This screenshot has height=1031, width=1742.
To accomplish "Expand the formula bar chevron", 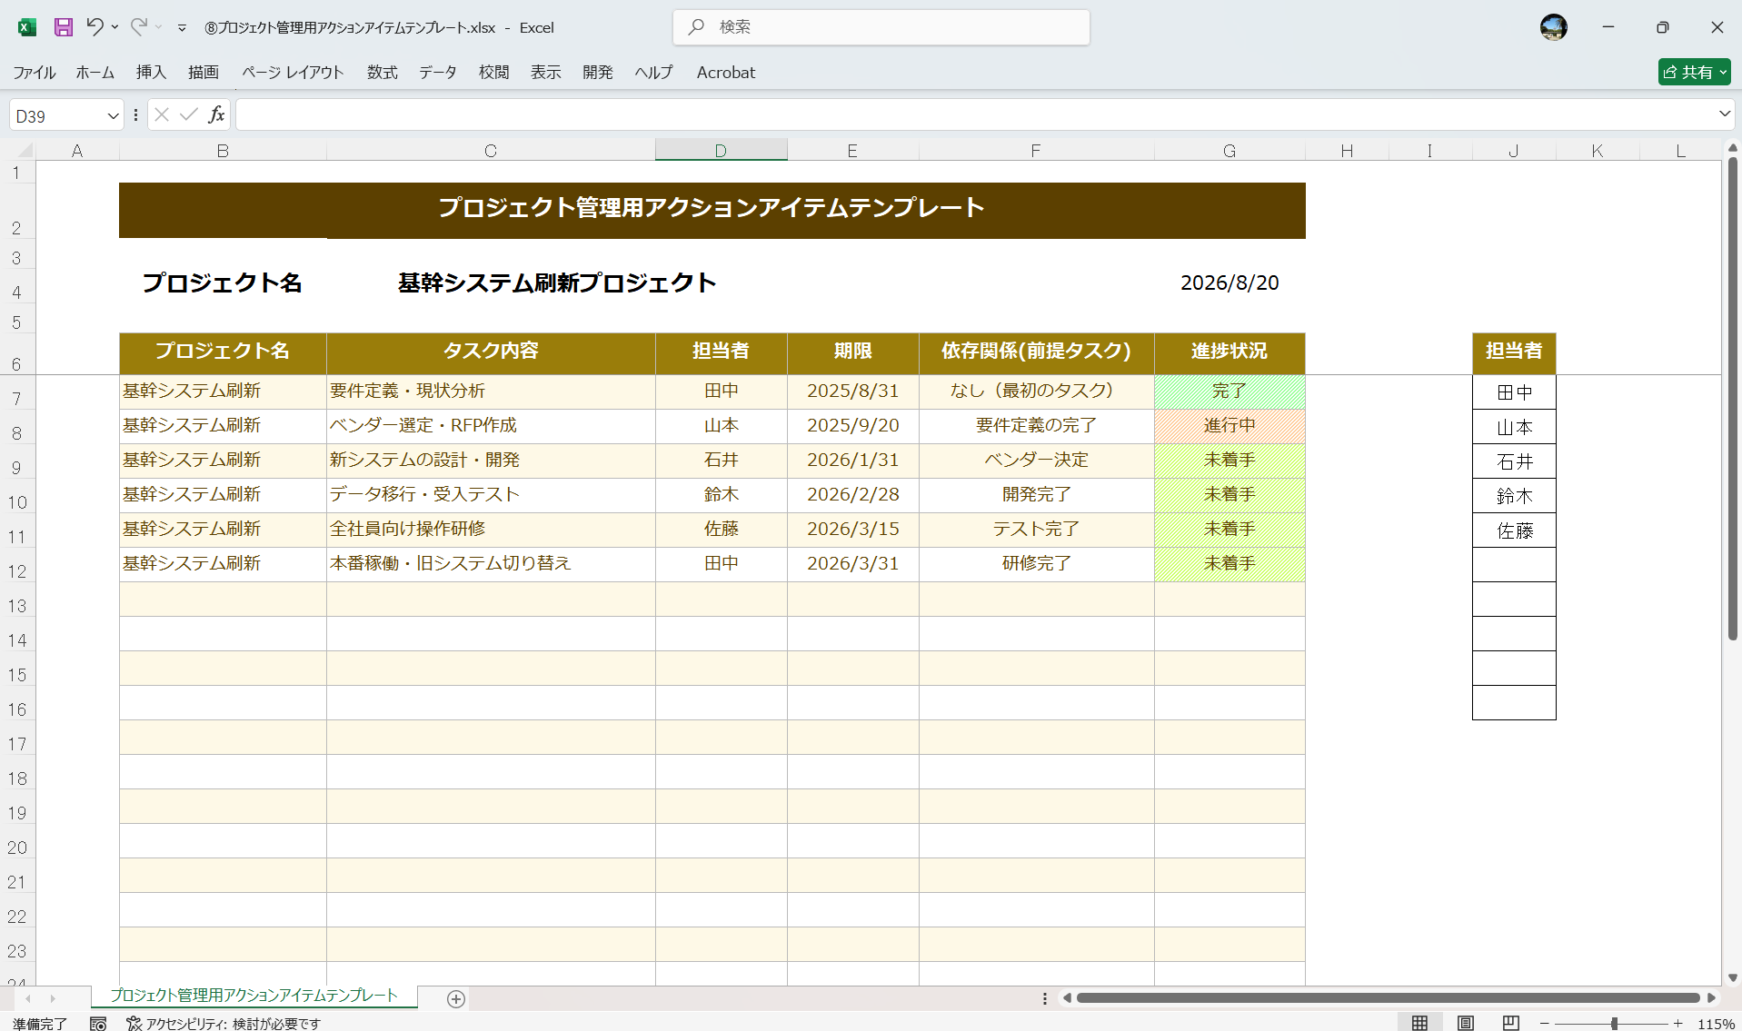I will tap(1724, 114).
